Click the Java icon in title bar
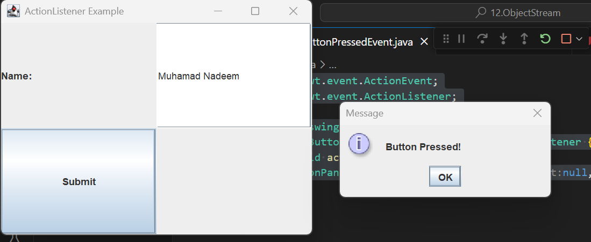The height and width of the screenshot is (242, 591). 13,11
